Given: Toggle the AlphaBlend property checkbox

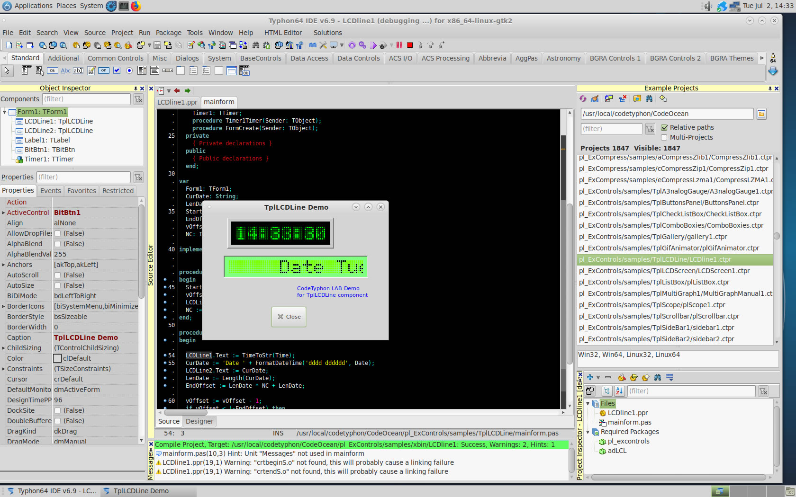Looking at the screenshot, I should coord(57,244).
